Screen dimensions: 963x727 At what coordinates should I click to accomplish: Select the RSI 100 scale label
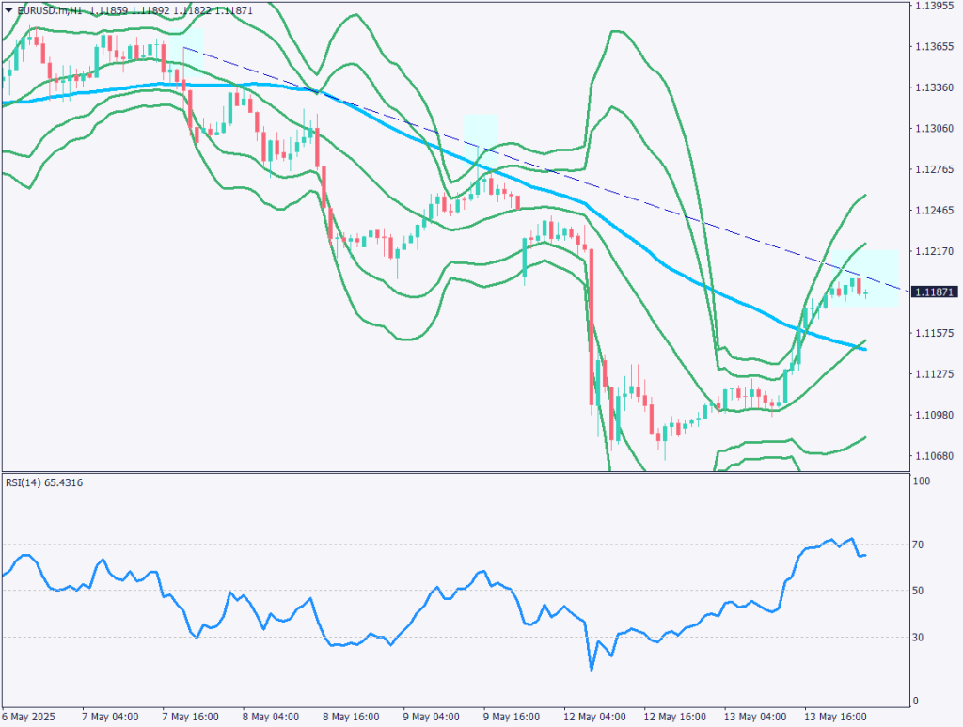click(922, 482)
